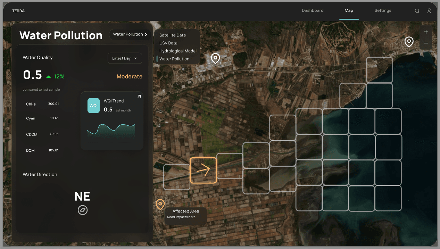Click the search magnifier icon
The image size is (440, 249).
click(x=417, y=11)
